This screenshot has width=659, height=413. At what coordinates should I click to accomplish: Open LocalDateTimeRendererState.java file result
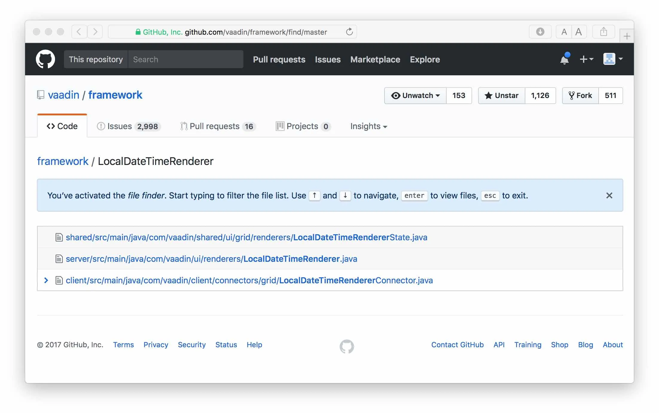click(x=246, y=237)
